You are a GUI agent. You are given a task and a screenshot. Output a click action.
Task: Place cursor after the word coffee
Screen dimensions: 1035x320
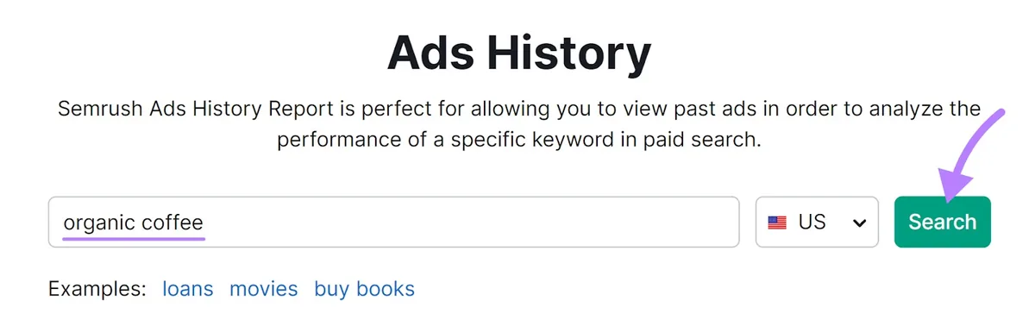205,223
